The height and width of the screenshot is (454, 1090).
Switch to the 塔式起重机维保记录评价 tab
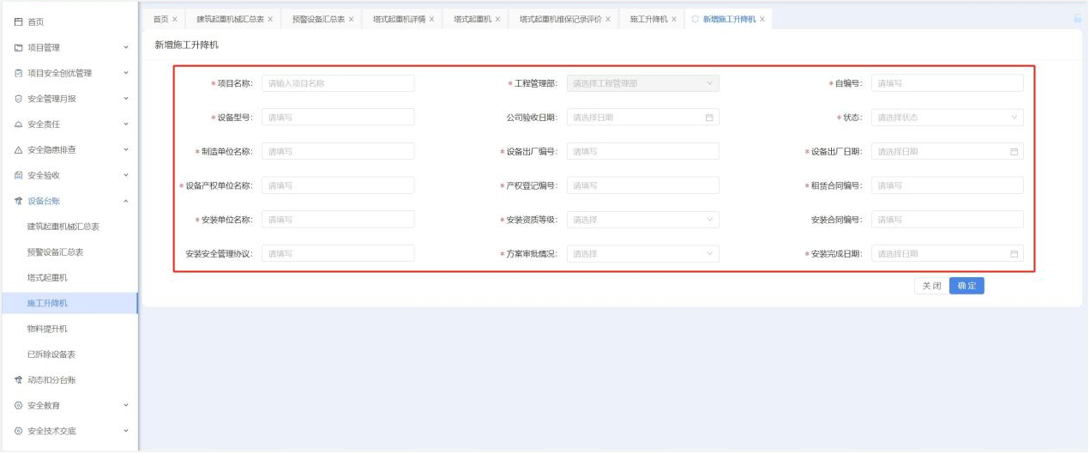click(560, 19)
